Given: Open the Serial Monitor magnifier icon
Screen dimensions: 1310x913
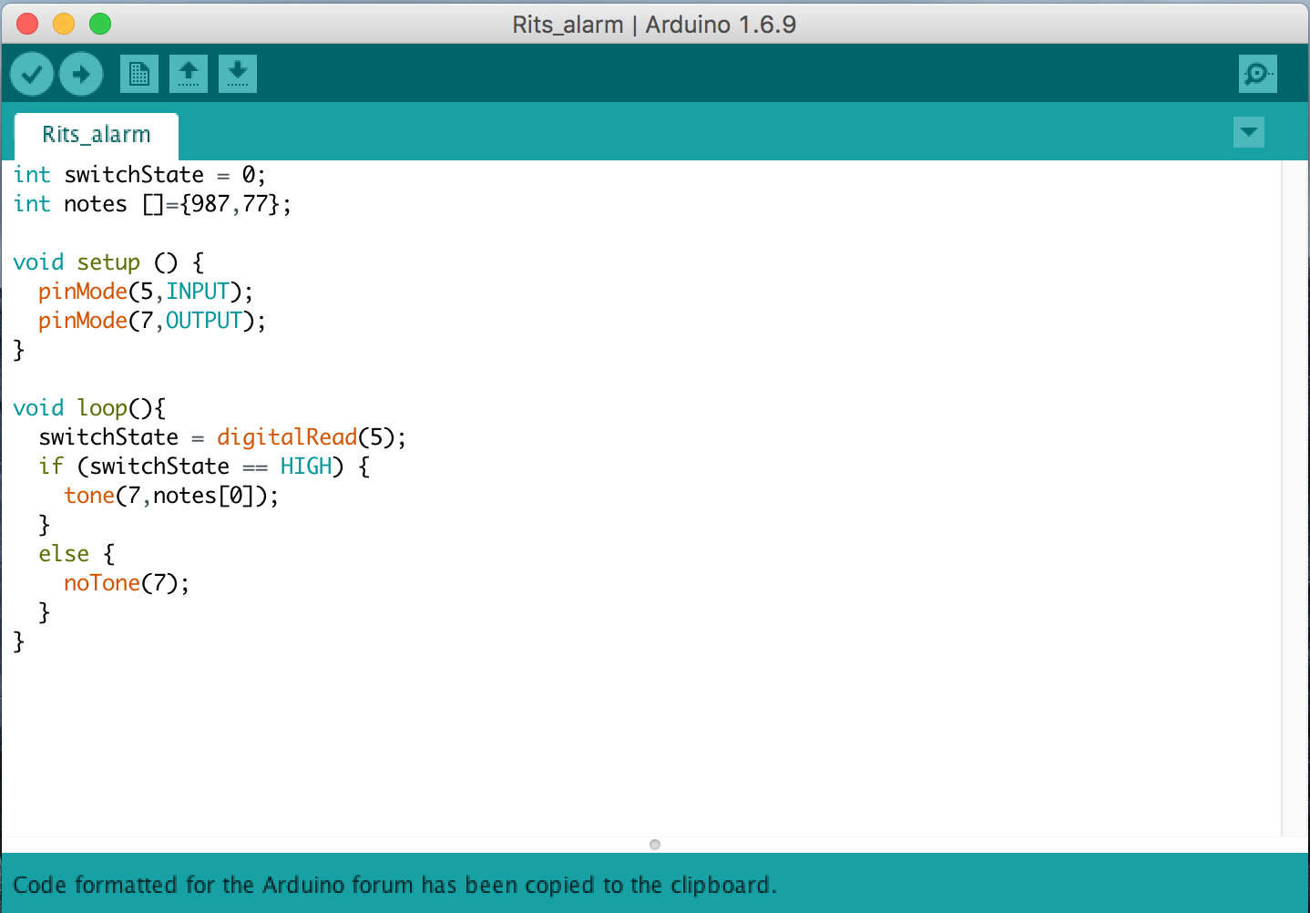Looking at the screenshot, I should click(x=1257, y=74).
